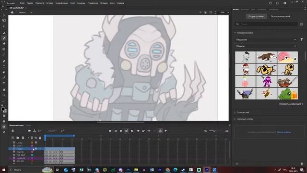This screenshot has height=173, width=307.
Task: Click the delete layer trash icon
Action: [23, 138]
